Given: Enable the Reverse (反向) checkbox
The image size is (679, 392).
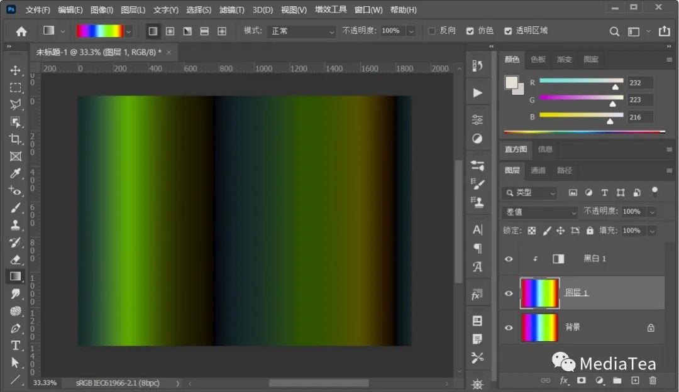Looking at the screenshot, I should coord(432,31).
